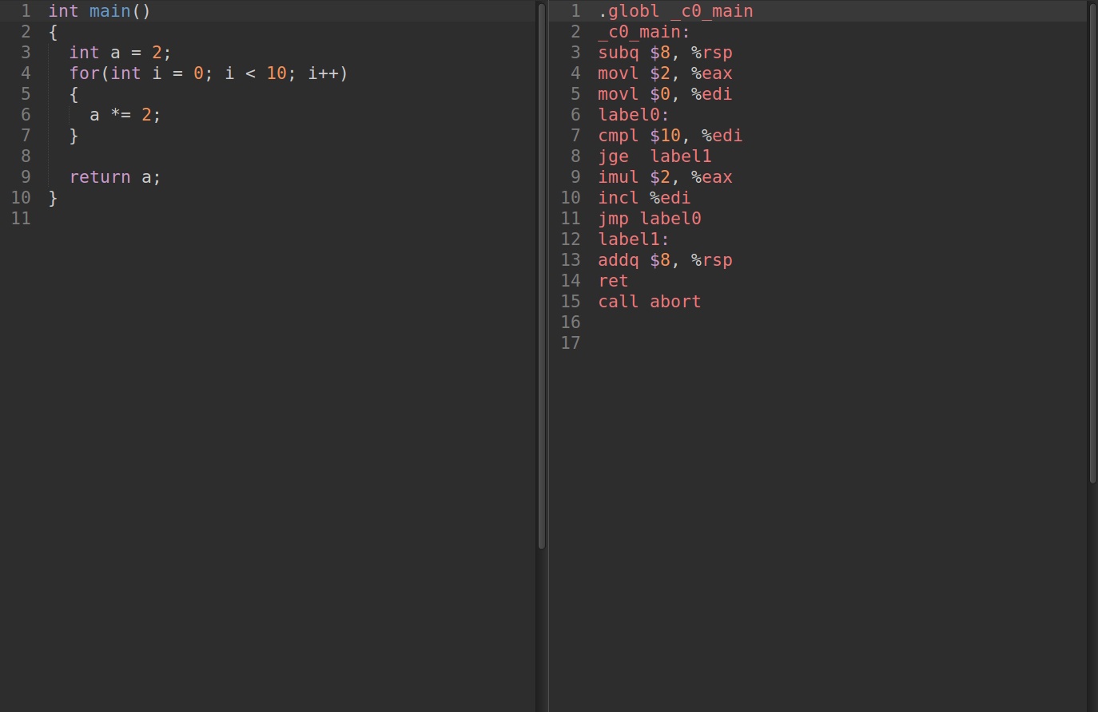1098x712 pixels.
Task: Click 'movl $0, %edi' instruction
Action: coord(665,94)
